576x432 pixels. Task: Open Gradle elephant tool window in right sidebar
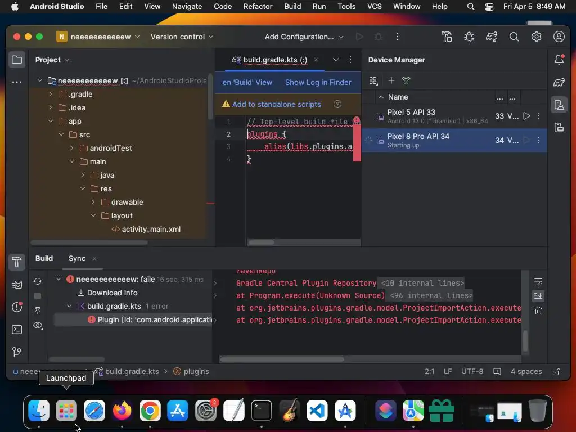pyautogui.click(x=559, y=82)
